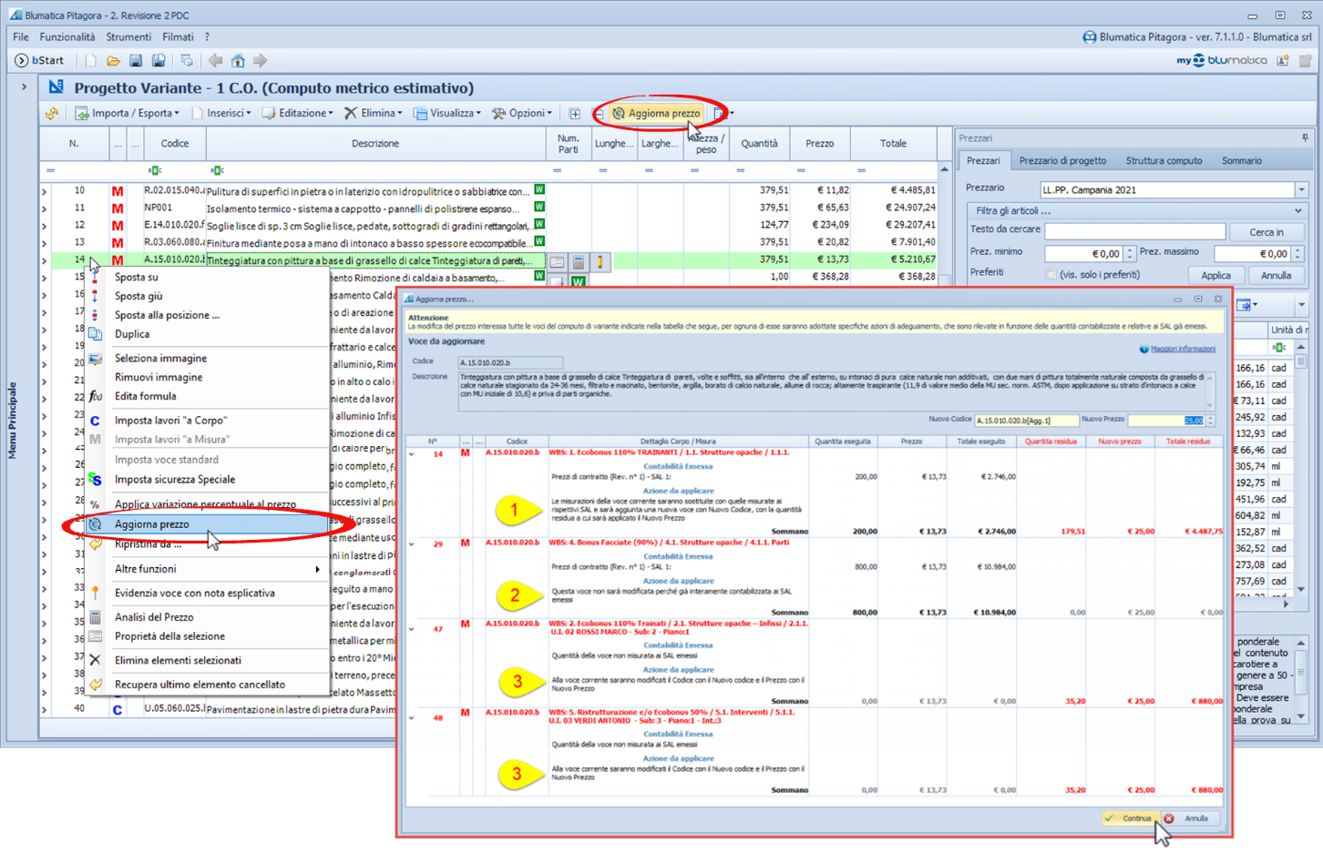Open the Funzionalità menu
Screen dimensions: 1323x853
67,37
